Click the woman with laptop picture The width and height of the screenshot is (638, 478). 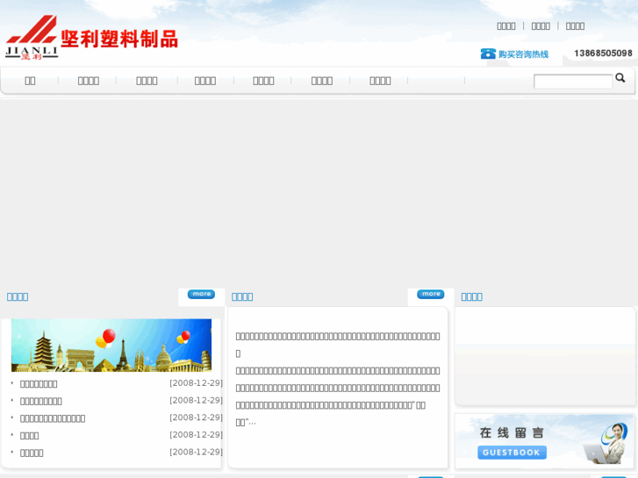pyautogui.click(x=606, y=444)
